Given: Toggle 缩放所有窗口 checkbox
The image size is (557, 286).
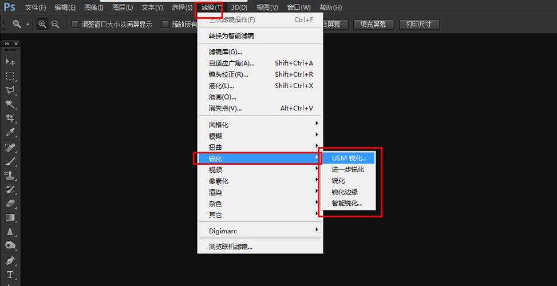Looking at the screenshot, I should 165,24.
